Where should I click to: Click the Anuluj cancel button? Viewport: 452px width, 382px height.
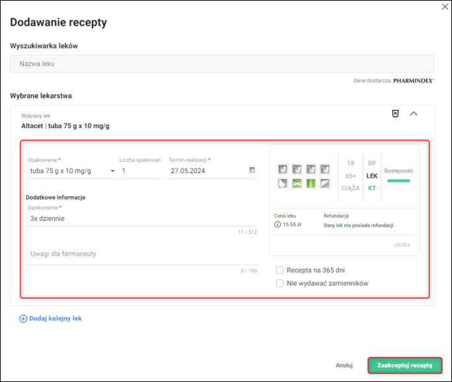344,365
